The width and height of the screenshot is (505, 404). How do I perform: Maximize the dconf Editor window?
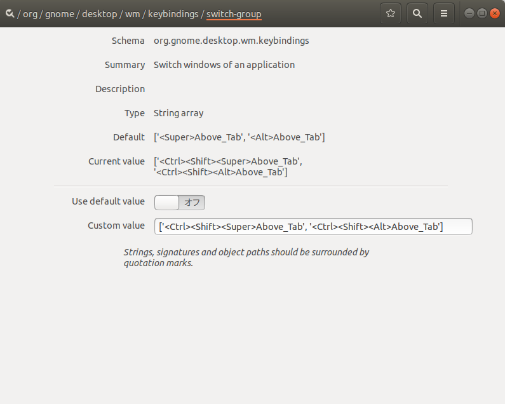pos(481,13)
